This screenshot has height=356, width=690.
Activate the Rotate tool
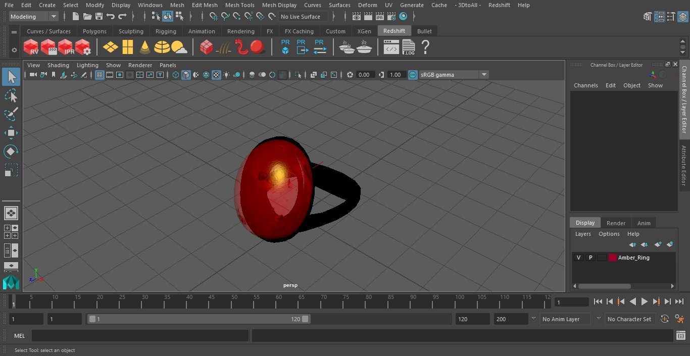click(x=11, y=151)
